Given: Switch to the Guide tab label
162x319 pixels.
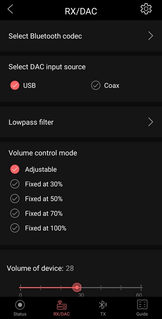Looking at the screenshot, I should click(x=142, y=314).
